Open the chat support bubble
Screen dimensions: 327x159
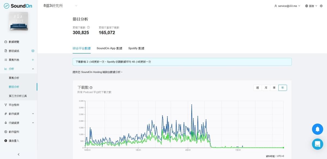tap(317, 144)
